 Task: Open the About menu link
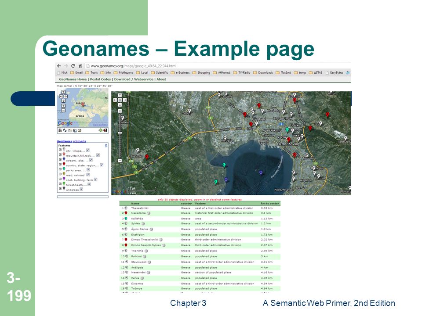161,79
